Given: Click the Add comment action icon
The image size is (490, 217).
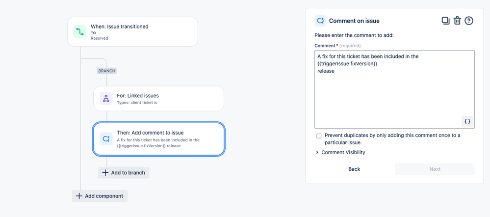Looking at the screenshot, I should (x=106, y=139).
